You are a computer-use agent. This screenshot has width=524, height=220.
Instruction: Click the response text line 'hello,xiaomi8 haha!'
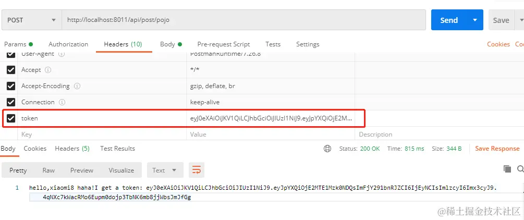point(263,188)
